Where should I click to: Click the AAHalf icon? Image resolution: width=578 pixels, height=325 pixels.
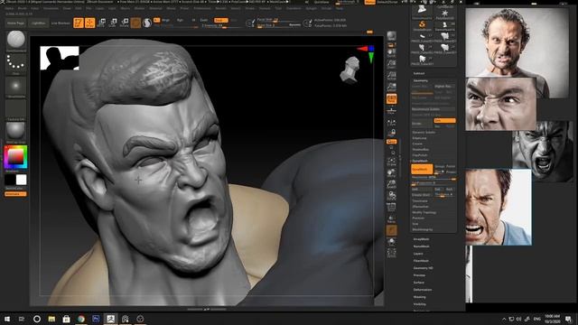pos(391,87)
